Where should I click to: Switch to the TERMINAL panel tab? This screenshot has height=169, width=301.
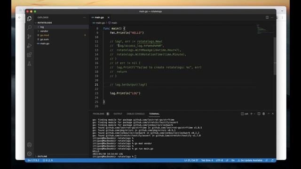point(154,114)
